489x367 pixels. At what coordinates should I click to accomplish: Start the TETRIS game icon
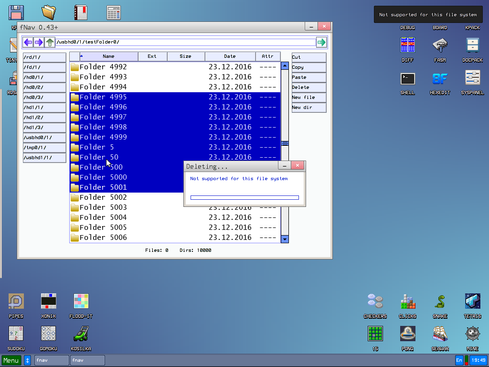(x=472, y=302)
